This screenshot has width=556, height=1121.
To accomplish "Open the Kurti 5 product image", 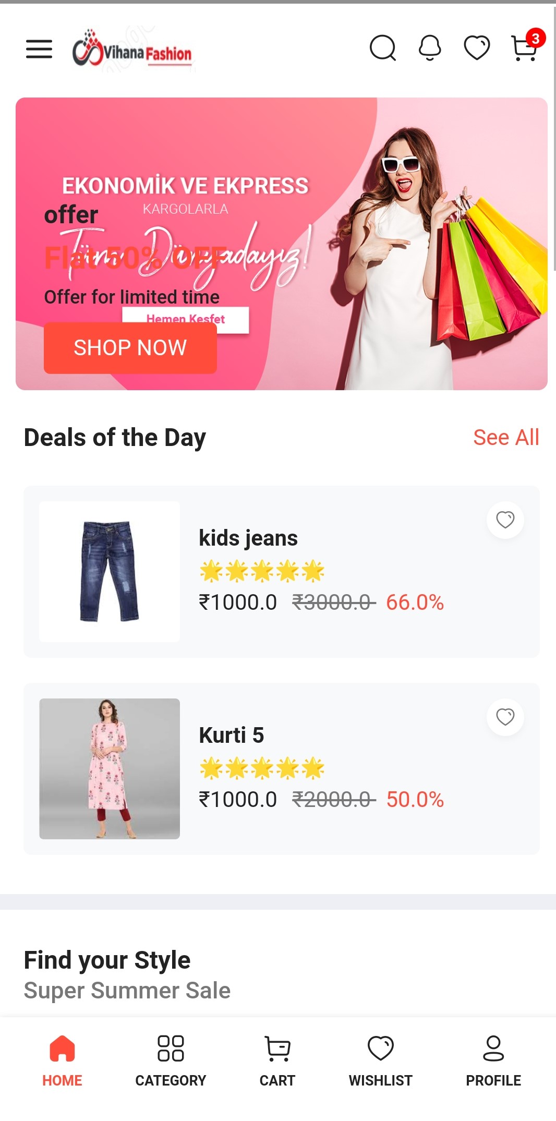I will click(x=110, y=769).
